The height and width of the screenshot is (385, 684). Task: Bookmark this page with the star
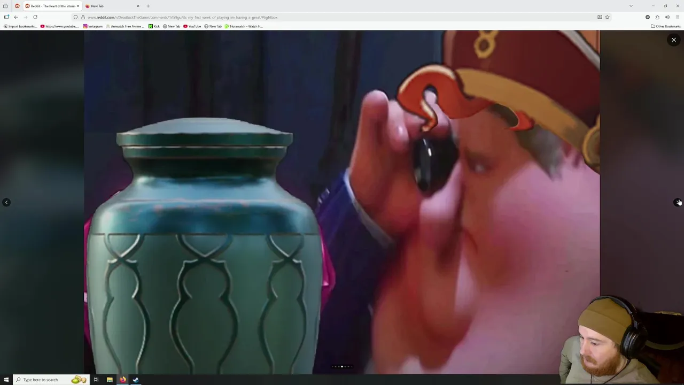(607, 17)
